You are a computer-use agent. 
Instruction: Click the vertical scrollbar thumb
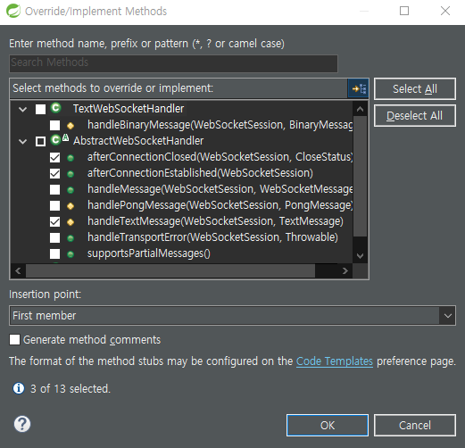[x=360, y=176]
